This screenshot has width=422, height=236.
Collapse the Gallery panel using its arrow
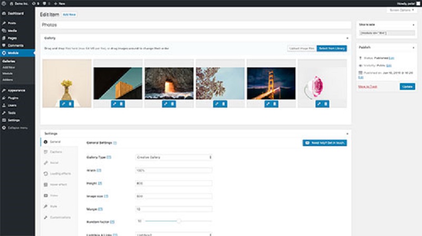(x=347, y=38)
